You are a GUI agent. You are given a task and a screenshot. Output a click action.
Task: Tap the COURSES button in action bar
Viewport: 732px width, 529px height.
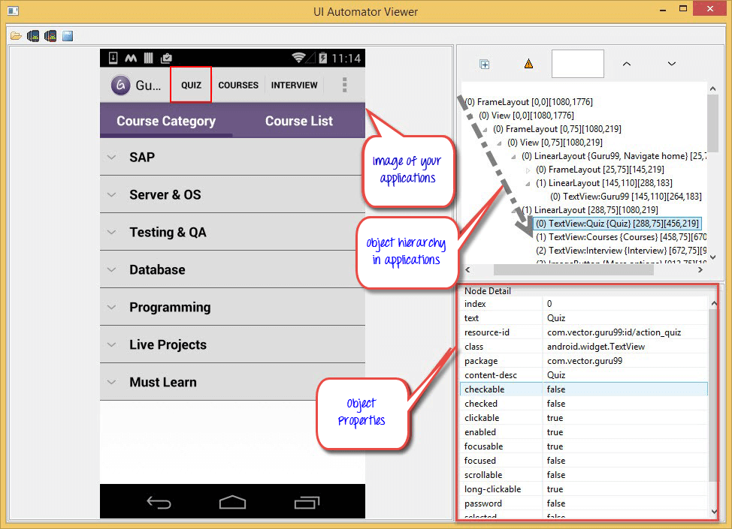[x=238, y=86]
